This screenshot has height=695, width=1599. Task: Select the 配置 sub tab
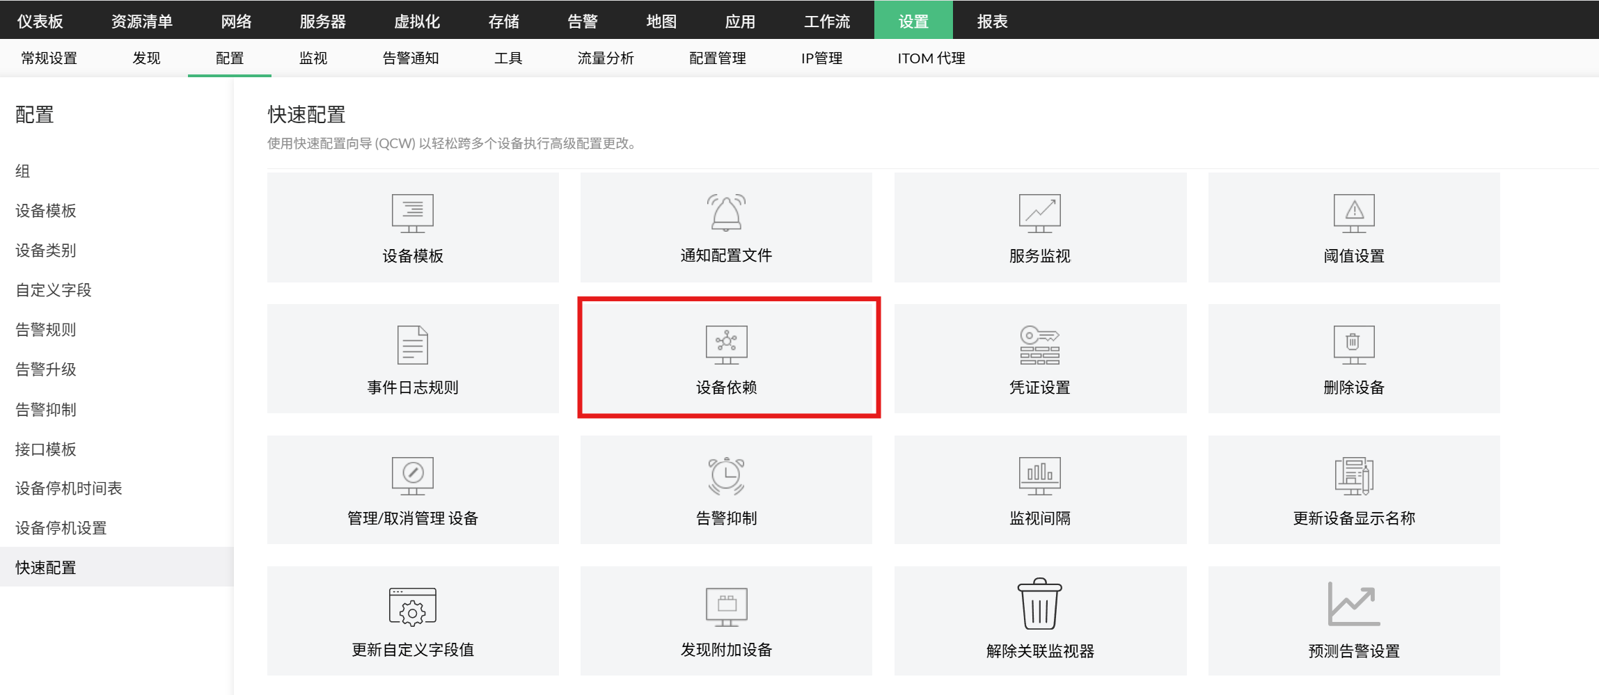[230, 58]
